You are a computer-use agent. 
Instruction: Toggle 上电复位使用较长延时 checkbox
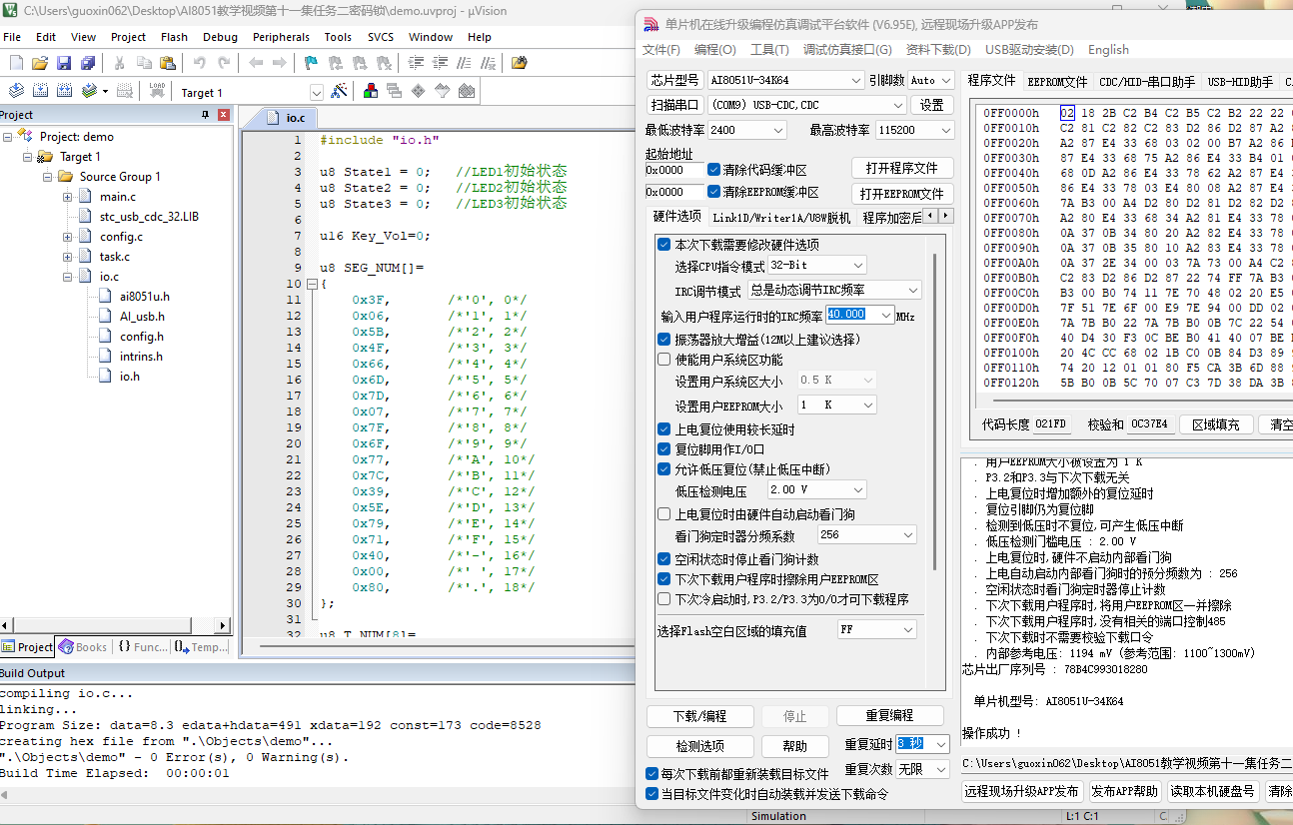click(664, 429)
